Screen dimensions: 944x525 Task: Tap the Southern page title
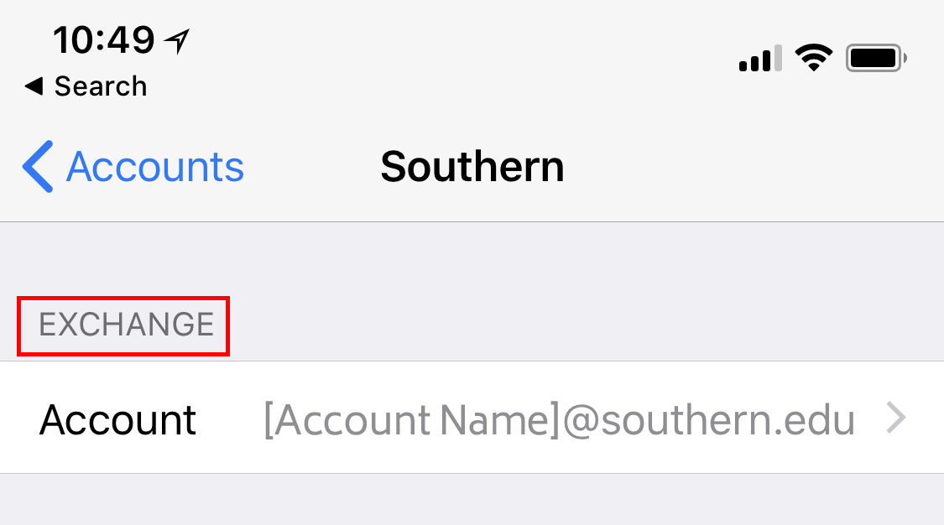click(x=472, y=167)
